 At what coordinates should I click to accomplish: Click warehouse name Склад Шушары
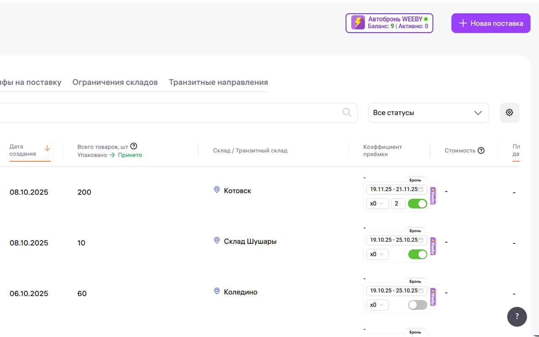(x=250, y=241)
